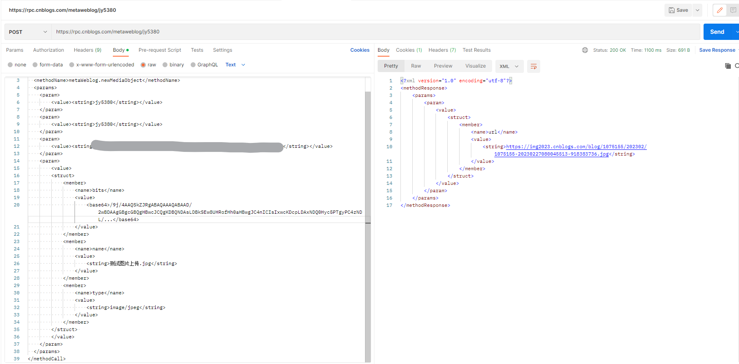Open the response Headers (7) tab
The width and height of the screenshot is (739, 364).
coord(442,50)
